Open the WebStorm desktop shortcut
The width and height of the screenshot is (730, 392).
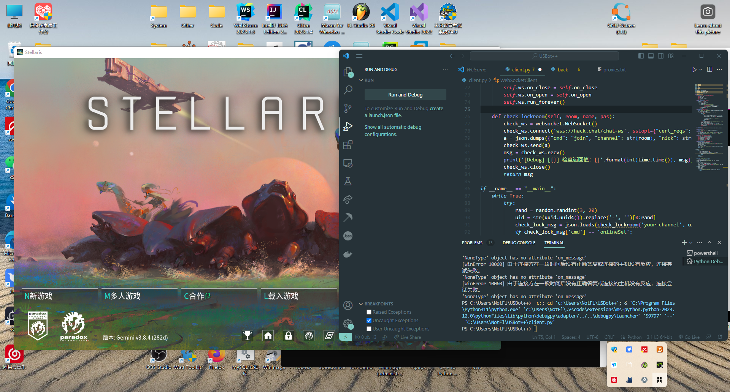coord(246,19)
